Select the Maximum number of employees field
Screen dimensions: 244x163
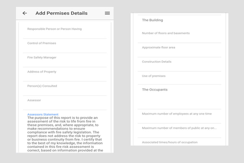pos(179,116)
